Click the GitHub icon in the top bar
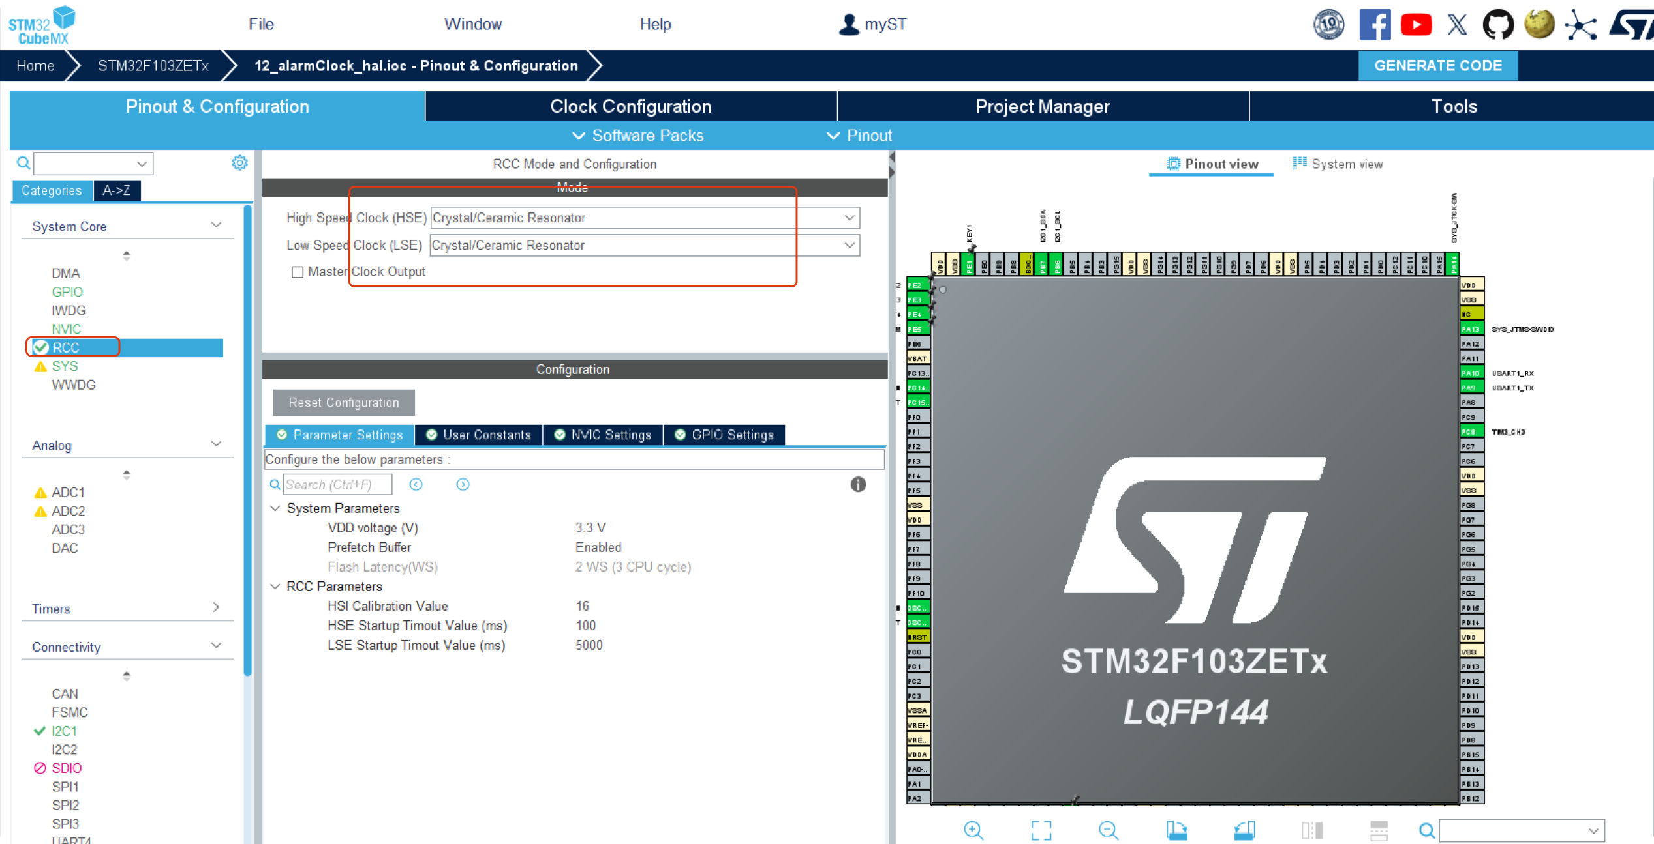The height and width of the screenshot is (844, 1654). coord(1498,24)
